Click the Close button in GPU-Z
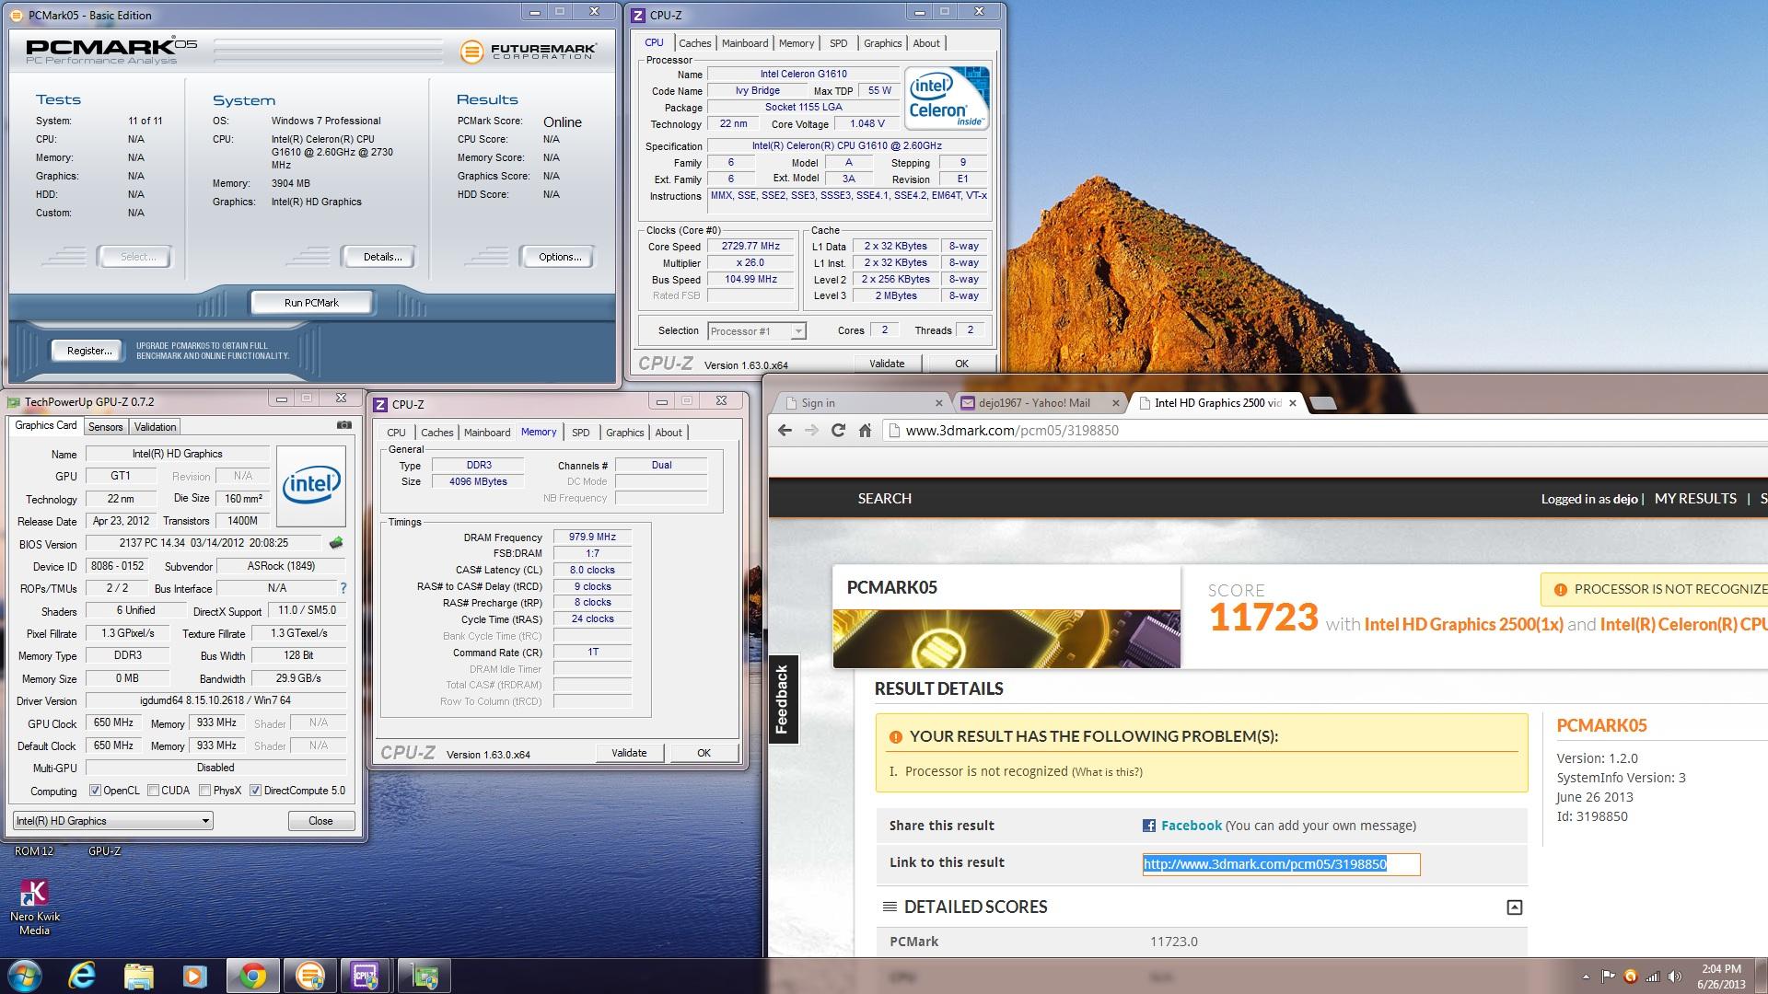The width and height of the screenshot is (1768, 994). pos(320,821)
